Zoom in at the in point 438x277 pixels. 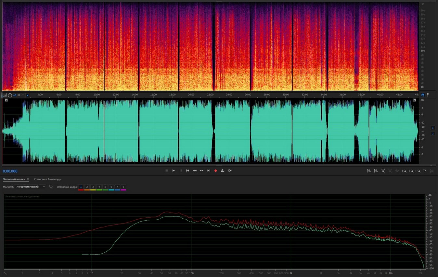pyautogui.click(x=404, y=171)
